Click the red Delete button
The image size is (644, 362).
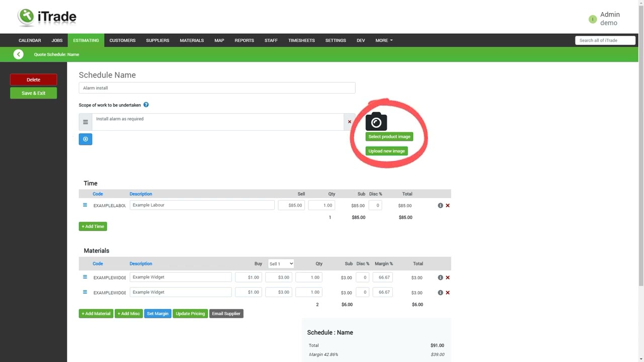[34, 79]
